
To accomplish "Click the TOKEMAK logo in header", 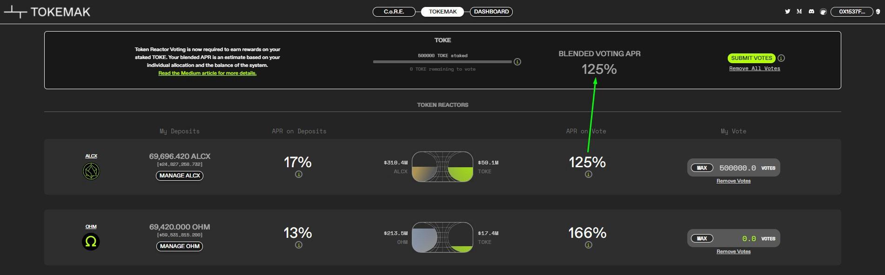I will [x=47, y=12].
